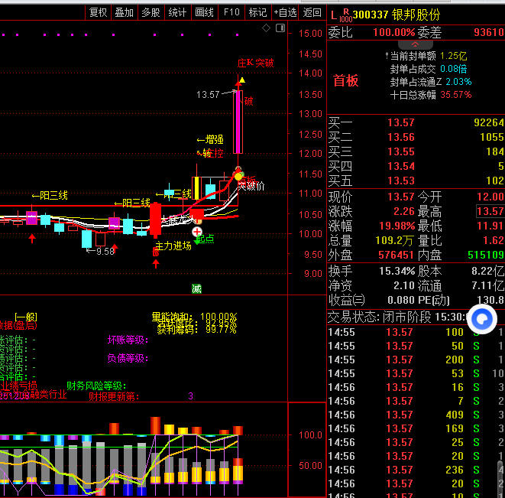Open the F10 company info tab
505x498 pixels.
click(x=231, y=12)
